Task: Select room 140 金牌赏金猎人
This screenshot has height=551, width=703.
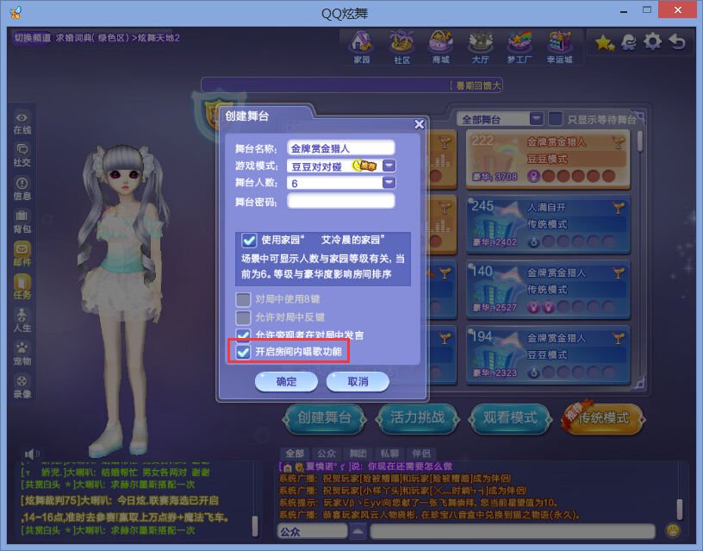Action: [x=548, y=290]
